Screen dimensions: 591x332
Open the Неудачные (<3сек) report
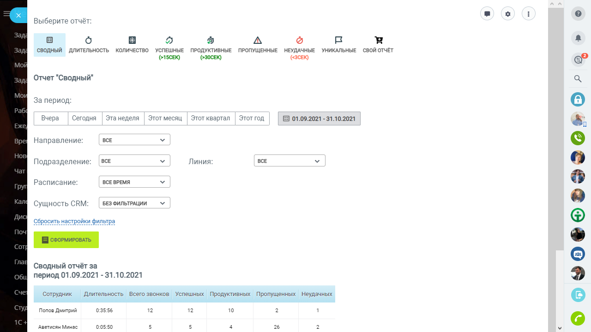click(x=300, y=47)
